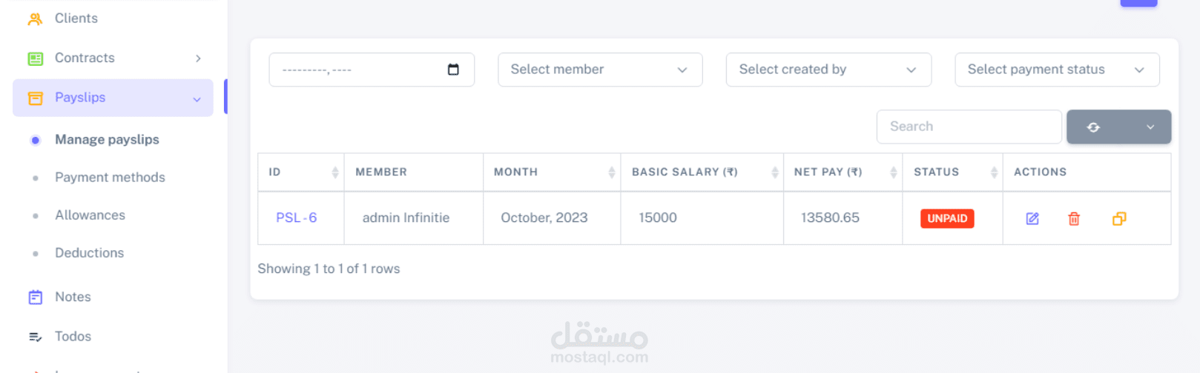Click the table refresh icon button
Viewport: 1200px width, 373px height.
tap(1093, 127)
